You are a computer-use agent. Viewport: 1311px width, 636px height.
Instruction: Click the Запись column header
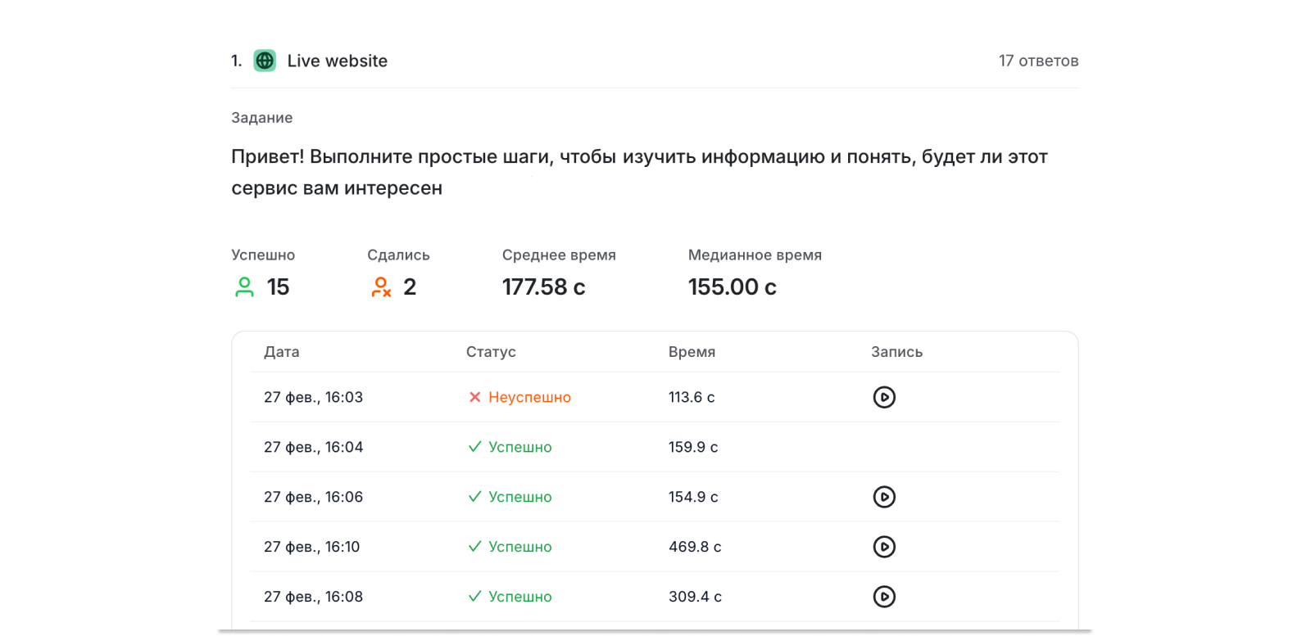click(896, 352)
